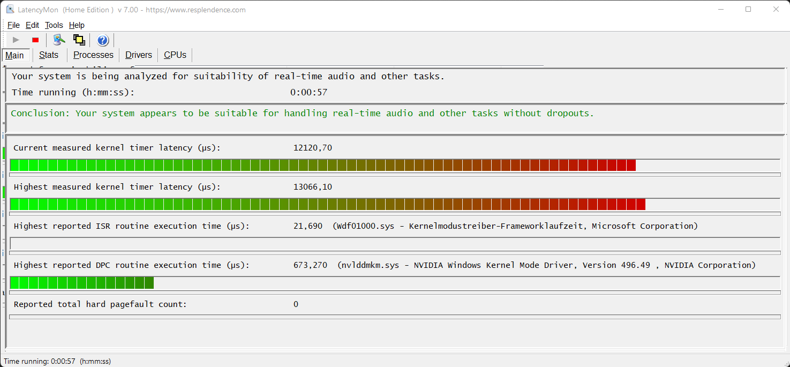Screen dimensions: 790x367
Task: Switch to the Stats tab
Action: point(49,55)
